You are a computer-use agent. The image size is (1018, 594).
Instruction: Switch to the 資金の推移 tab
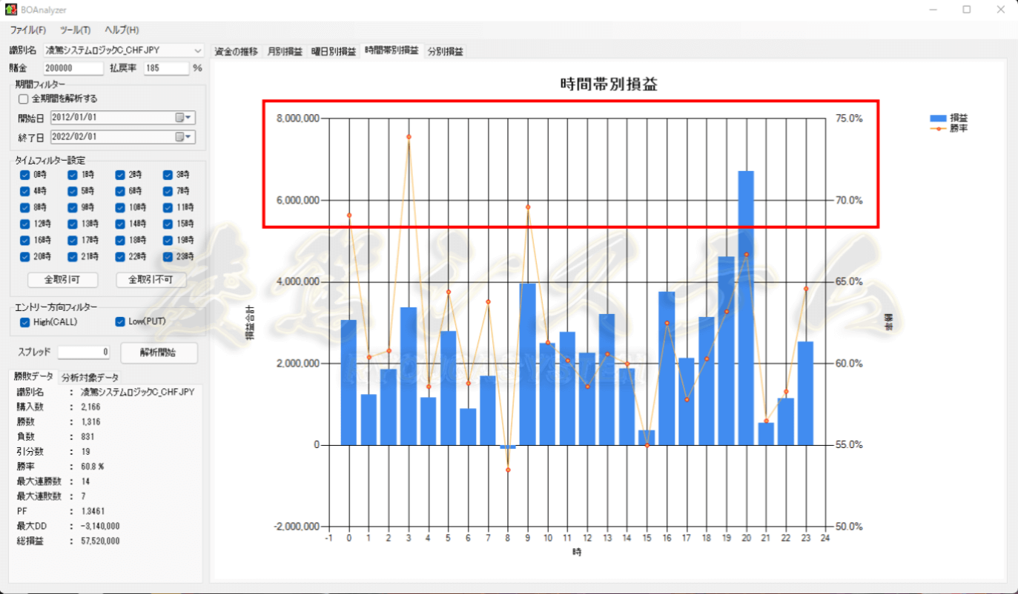tap(237, 52)
